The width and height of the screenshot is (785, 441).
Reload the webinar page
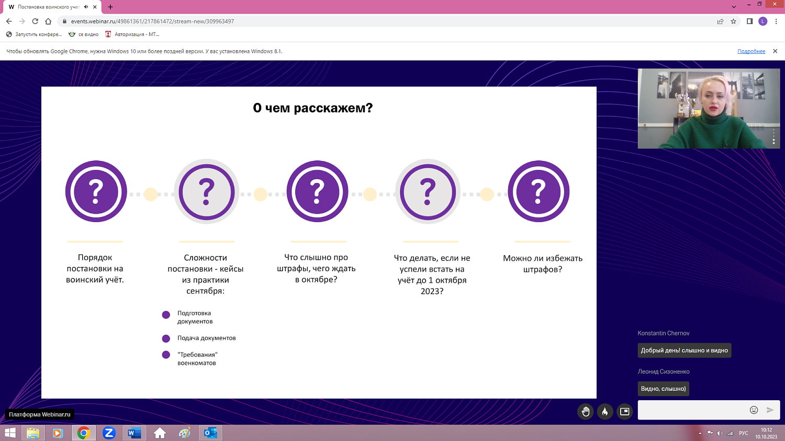point(35,21)
